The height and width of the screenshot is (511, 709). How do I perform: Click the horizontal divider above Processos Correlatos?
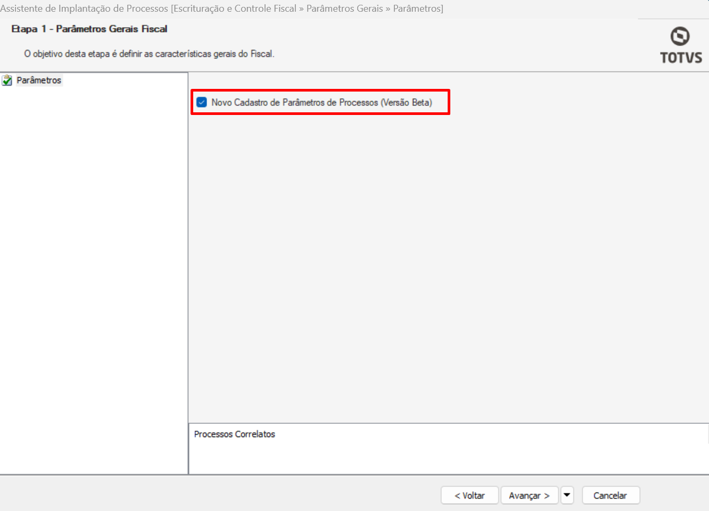(x=447, y=423)
